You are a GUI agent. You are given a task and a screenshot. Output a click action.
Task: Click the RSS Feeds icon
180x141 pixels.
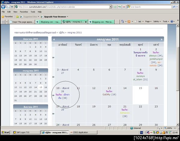(129, 22)
